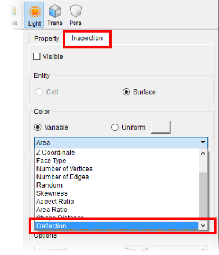Switch to the Inspection tab
Screen dimensions: 219x255
[x=87, y=38]
